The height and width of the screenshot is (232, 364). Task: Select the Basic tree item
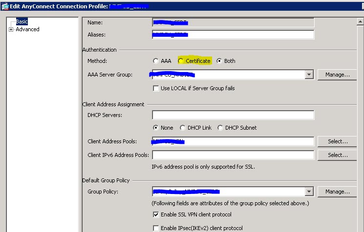(22, 21)
